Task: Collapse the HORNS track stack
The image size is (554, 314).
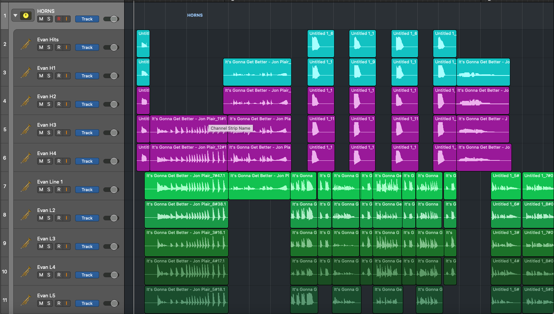Action: click(15, 15)
